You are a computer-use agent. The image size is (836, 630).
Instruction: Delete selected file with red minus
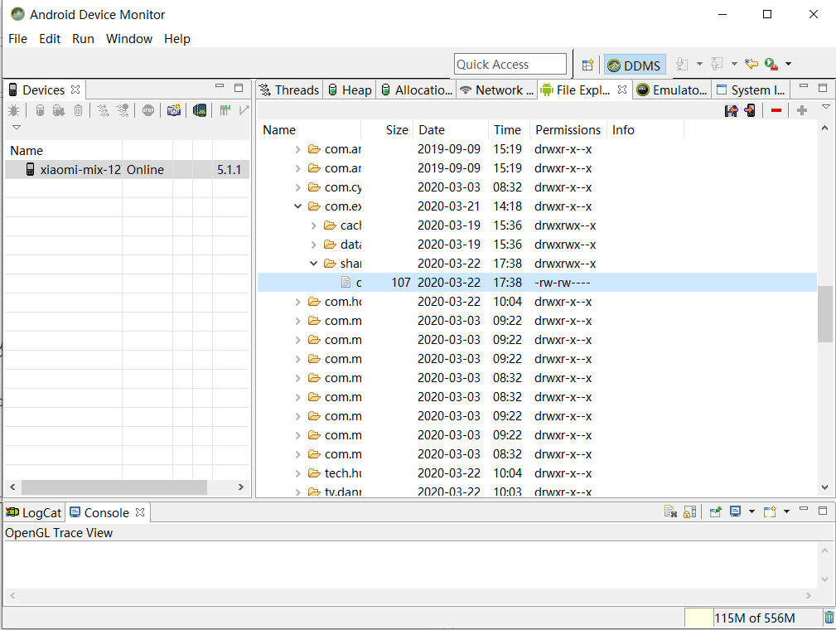(x=776, y=110)
